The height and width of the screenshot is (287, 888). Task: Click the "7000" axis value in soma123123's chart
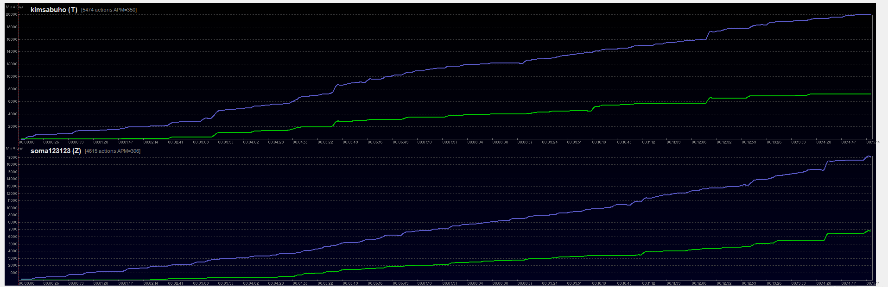click(13, 229)
